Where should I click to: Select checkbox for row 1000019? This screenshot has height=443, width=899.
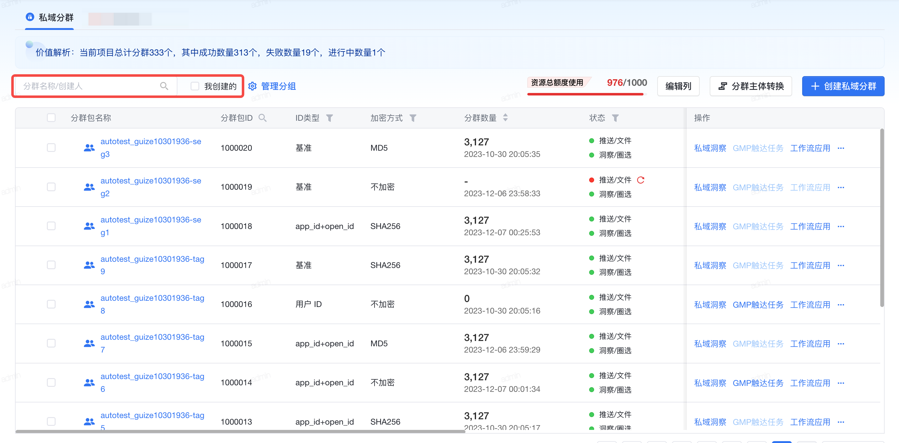tap(51, 187)
